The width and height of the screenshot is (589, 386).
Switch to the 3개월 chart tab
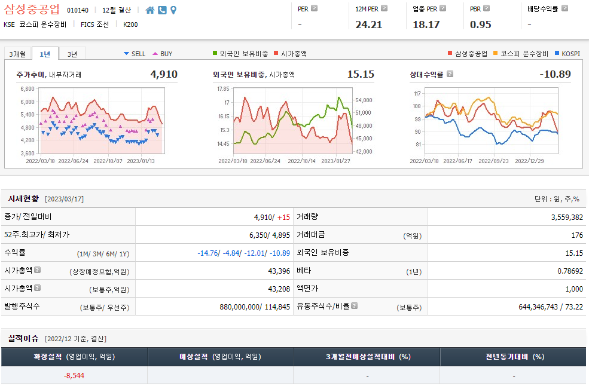(x=18, y=54)
